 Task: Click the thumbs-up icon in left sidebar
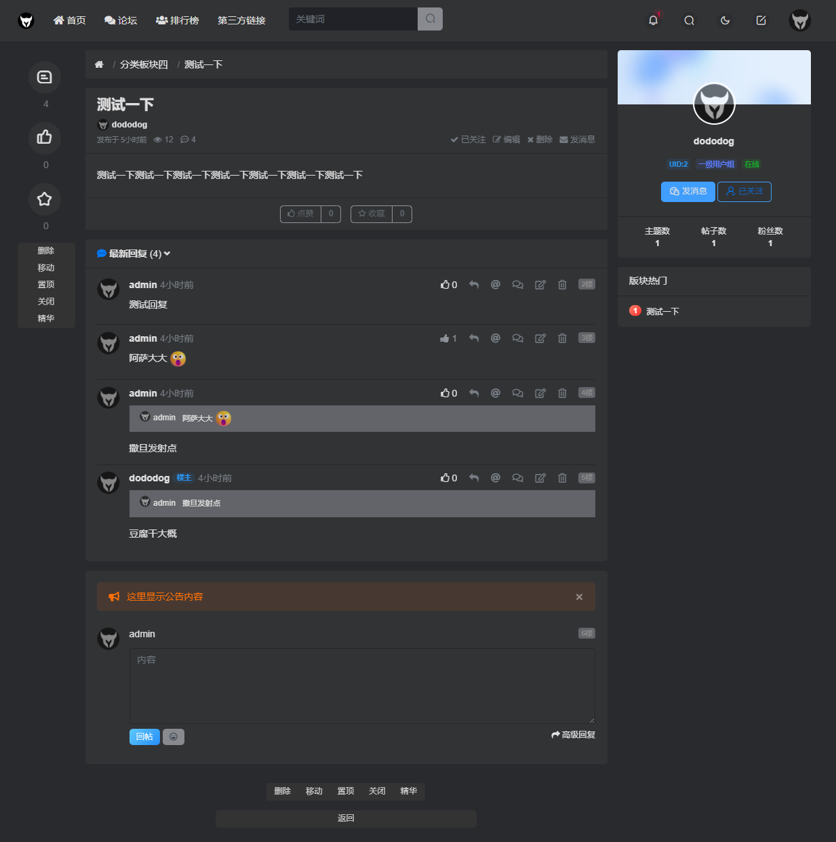pos(45,138)
